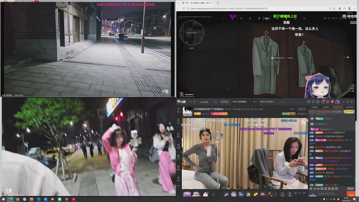The image size is (359, 202).
Task: Open the green WeChat taskbar icon
Action: [60, 199]
